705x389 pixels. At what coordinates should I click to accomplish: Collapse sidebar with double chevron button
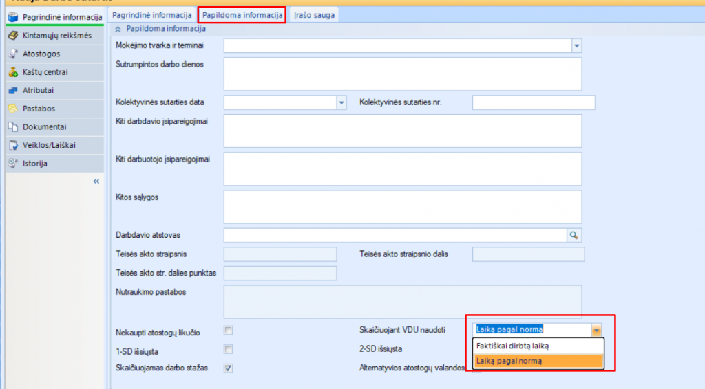click(96, 181)
